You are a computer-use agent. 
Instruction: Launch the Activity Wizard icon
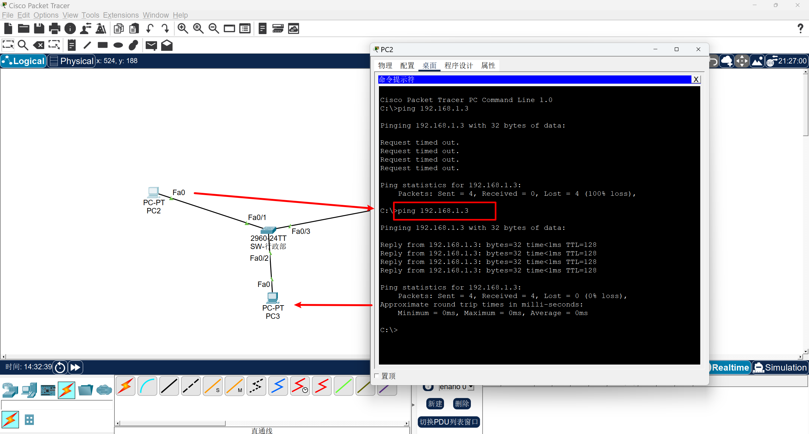click(x=101, y=29)
